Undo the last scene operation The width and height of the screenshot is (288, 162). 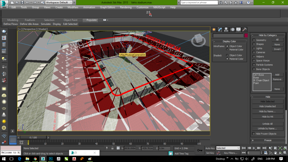tap(27, 3)
